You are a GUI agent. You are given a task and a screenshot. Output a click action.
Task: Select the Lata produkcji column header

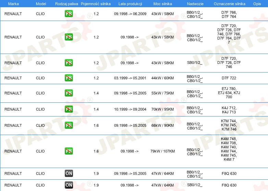(130, 4)
